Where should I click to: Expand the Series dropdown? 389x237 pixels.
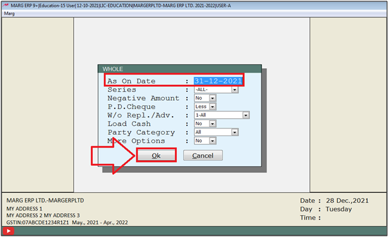coord(235,89)
